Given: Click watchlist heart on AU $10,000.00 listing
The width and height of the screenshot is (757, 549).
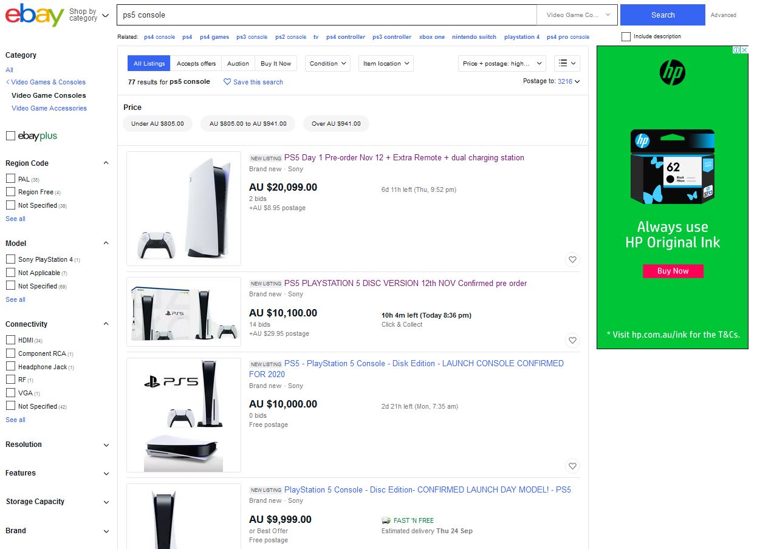Looking at the screenshot, I should coord(572,466).
